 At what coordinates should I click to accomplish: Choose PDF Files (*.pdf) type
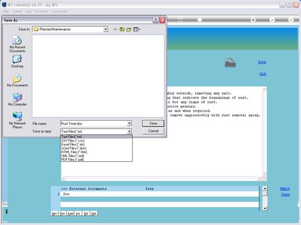(x=72, y=160)
